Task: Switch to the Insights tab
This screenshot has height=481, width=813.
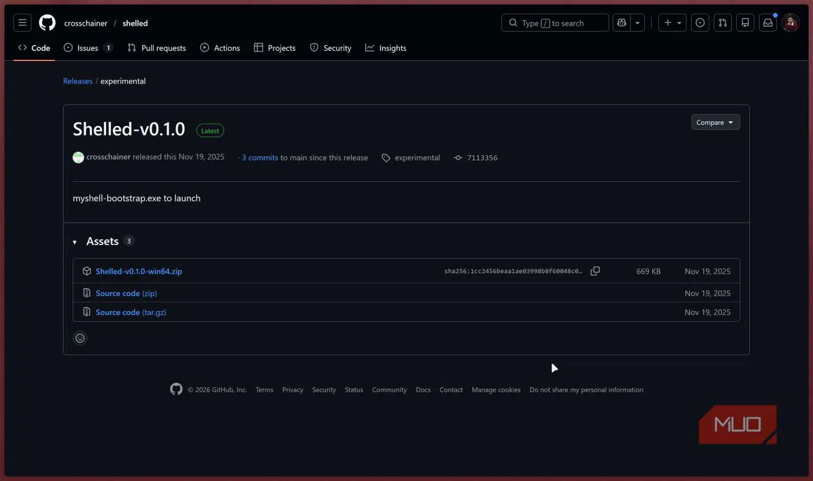Action: (x=386, y=48)
